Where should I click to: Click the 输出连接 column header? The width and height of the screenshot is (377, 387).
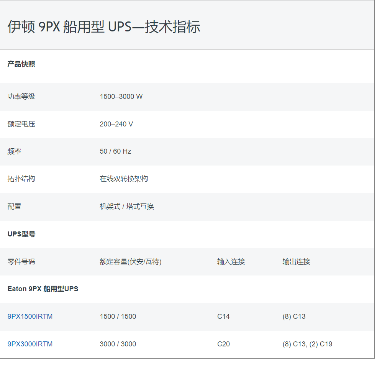[296, 262]
